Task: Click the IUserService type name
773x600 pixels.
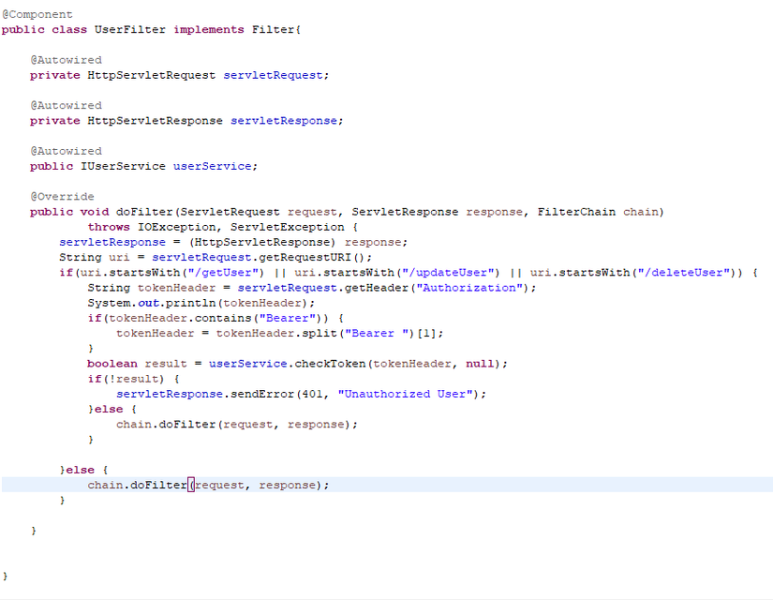Action: [x=123, y=166]
